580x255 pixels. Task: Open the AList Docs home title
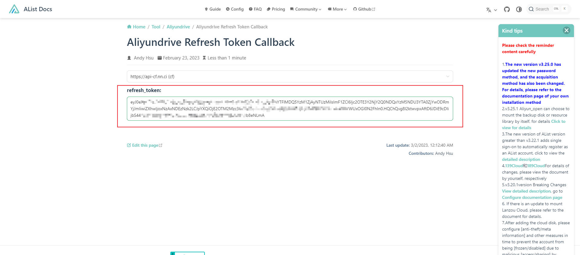click(x=38, y=9)
